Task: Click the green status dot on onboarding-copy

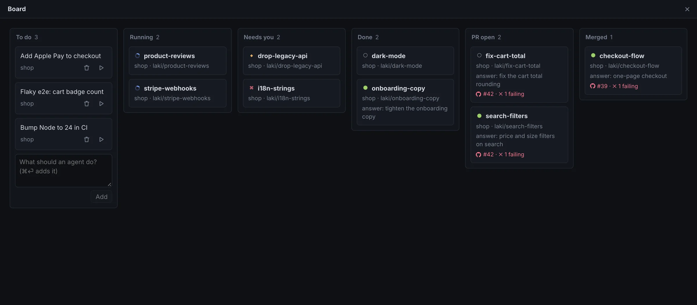Action: pos(365,88)
